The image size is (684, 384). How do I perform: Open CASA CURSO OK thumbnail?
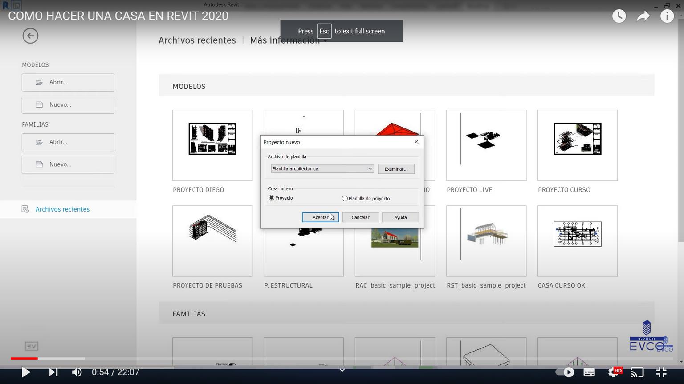coord(578,241)
